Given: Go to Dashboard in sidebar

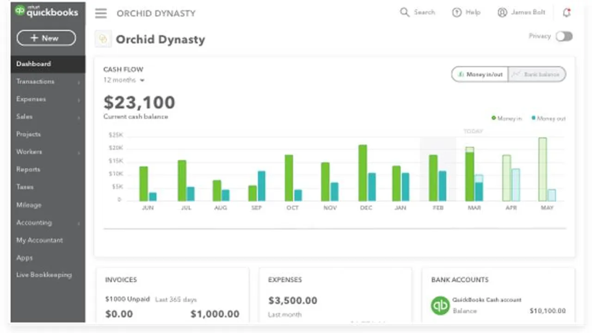Looking at the screenshot, I should tap(48, 64).
